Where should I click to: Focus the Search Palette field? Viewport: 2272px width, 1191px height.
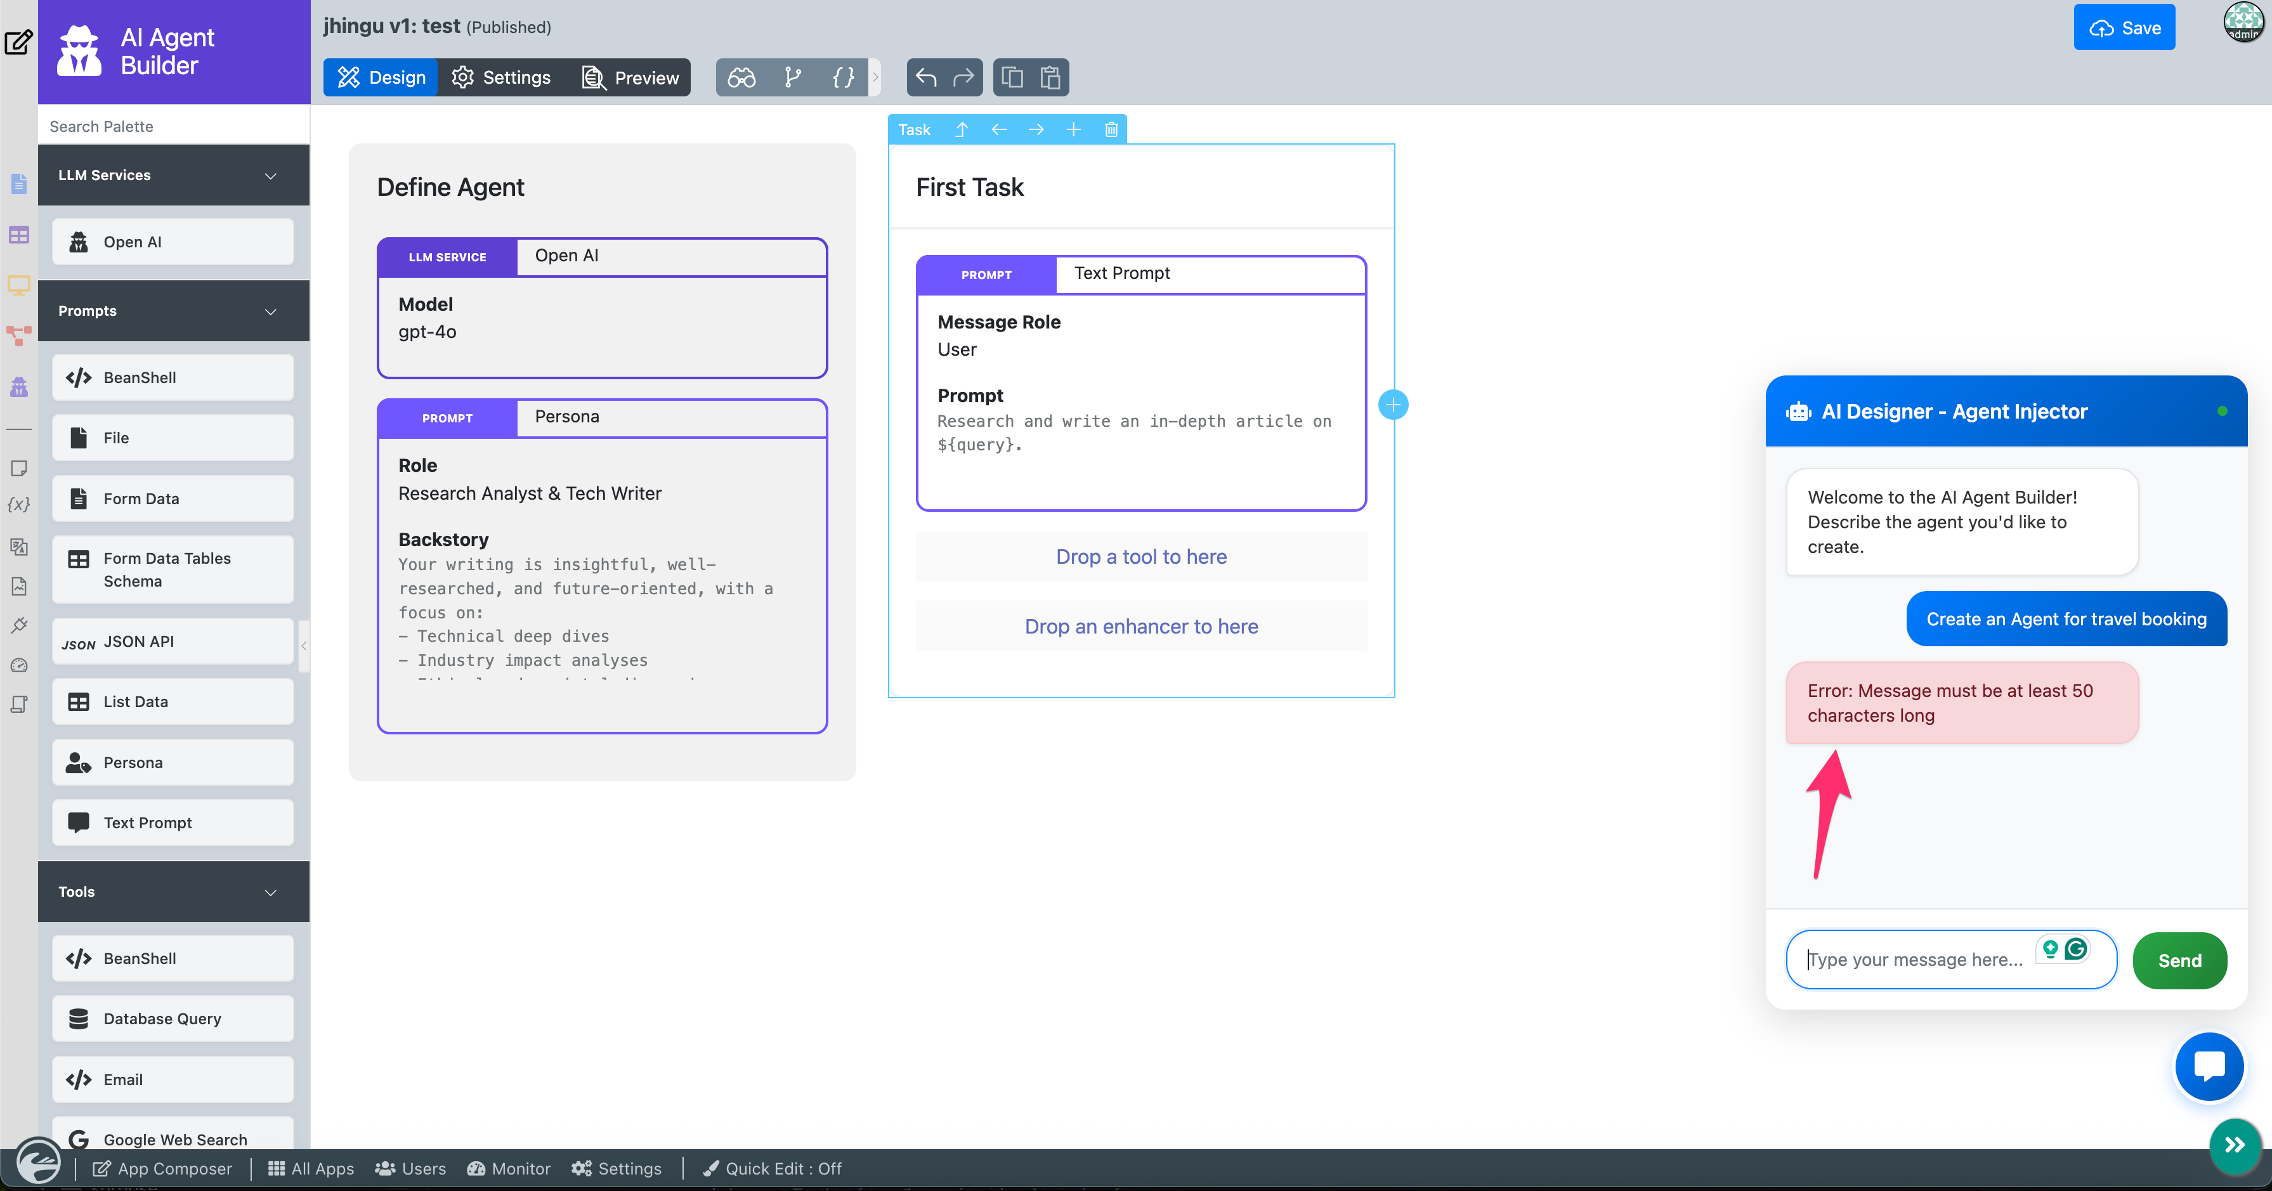pyautogui.click(x=174, y=126)
